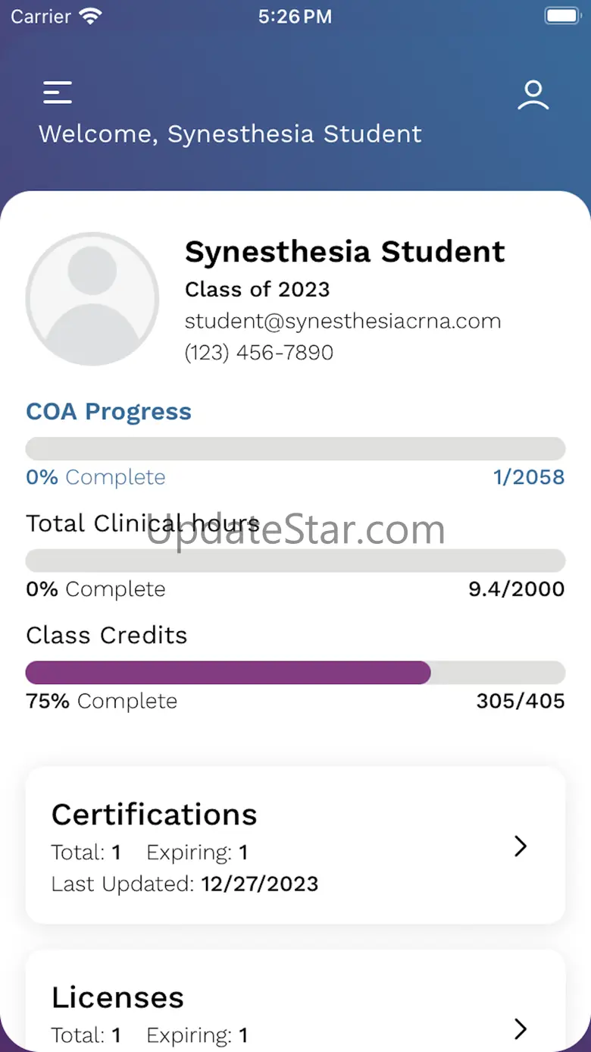Viewport: 591px width, 1052px height.
Task: Tap the student email address
Action: tap(343, 321)
